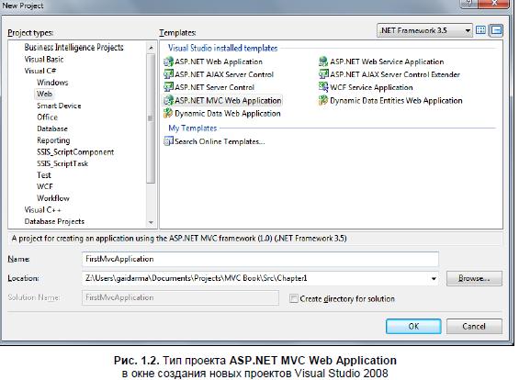Screen dimensions: 519x380
Task: Open Search Online Templates icon
Action: (x=168, y=141)
